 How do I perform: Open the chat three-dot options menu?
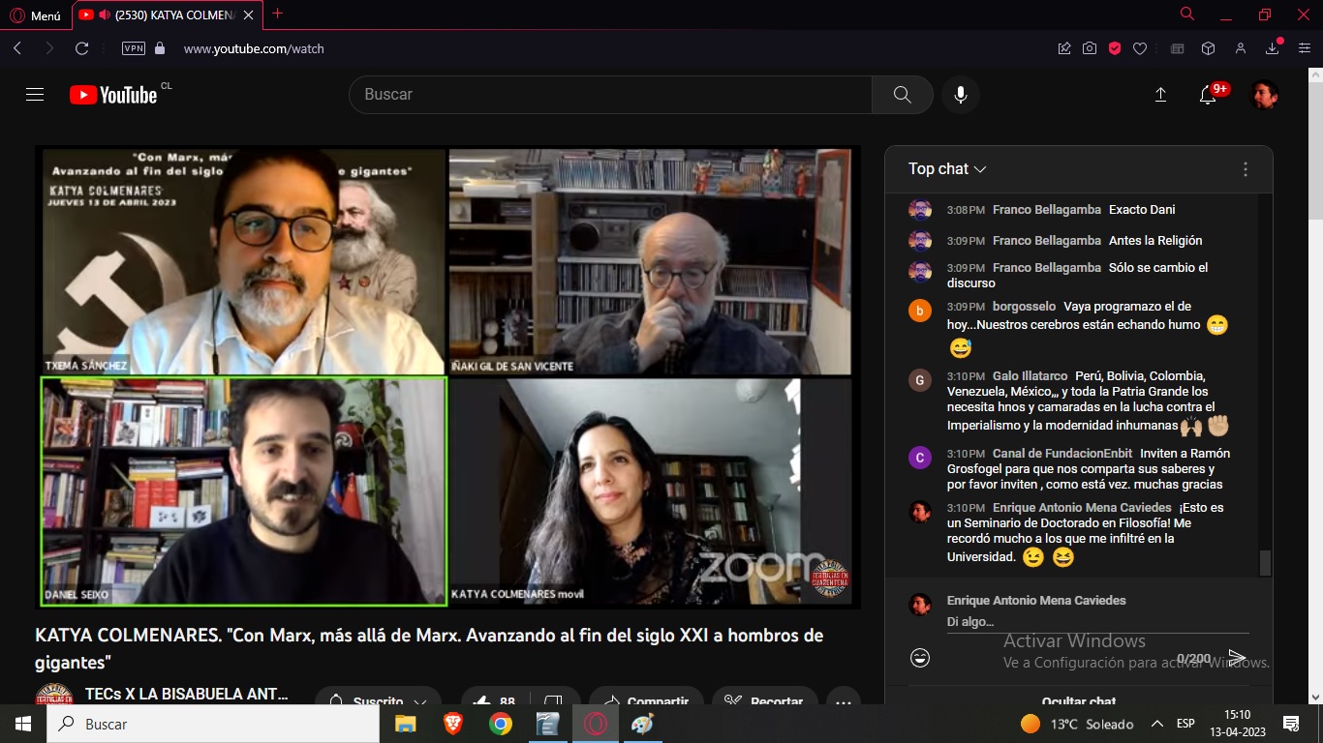pos(1246,169)
